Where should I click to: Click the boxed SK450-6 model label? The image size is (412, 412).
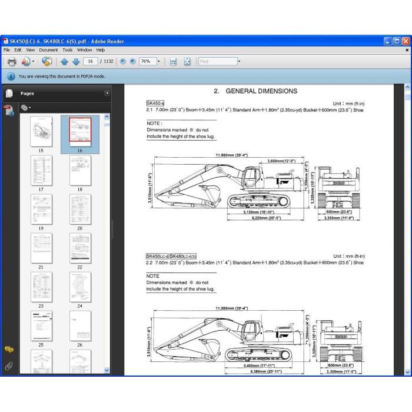(155, 103)
